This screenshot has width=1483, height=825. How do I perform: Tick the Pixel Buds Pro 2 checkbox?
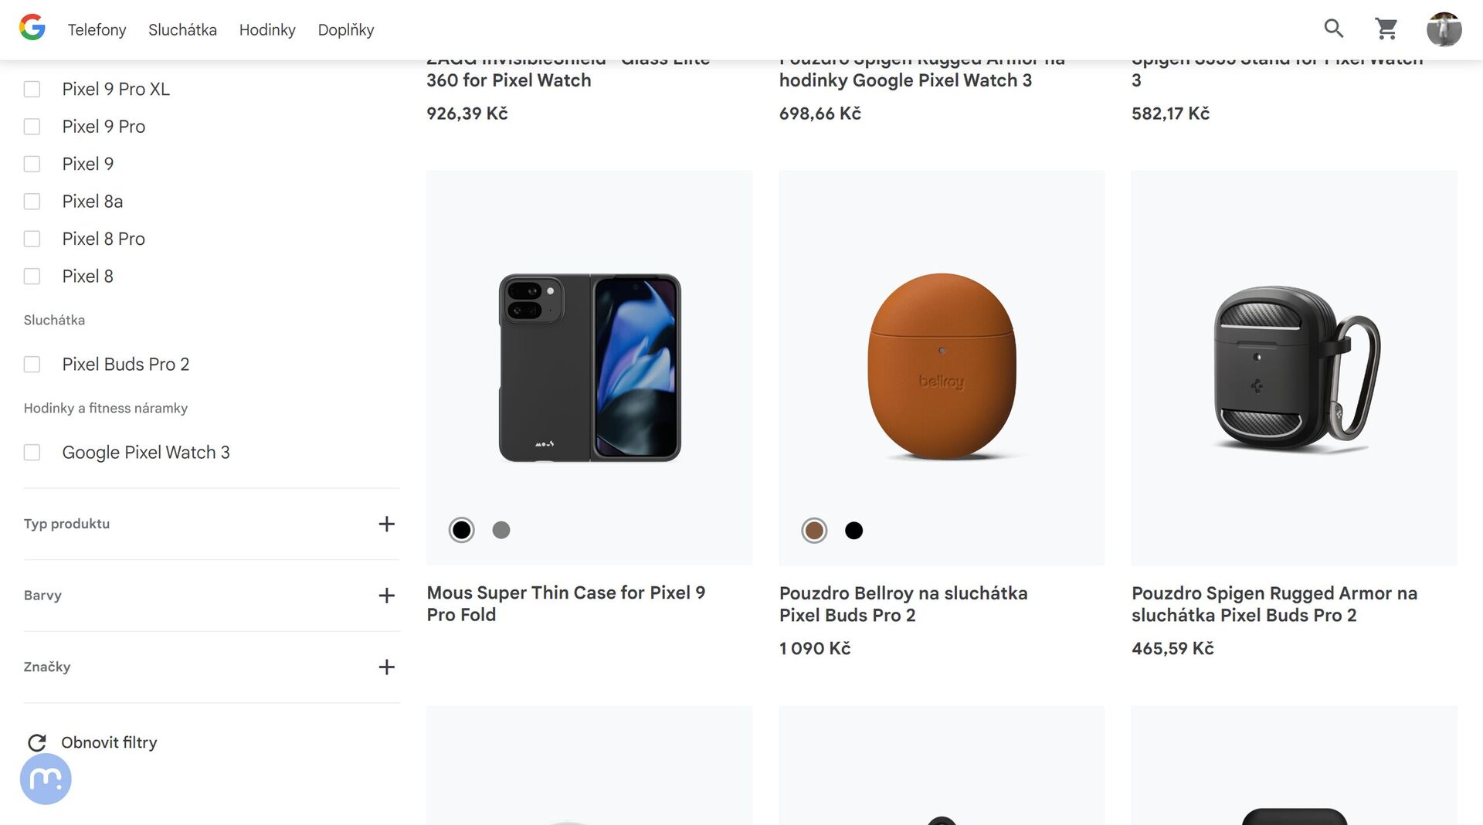[32, 365]
